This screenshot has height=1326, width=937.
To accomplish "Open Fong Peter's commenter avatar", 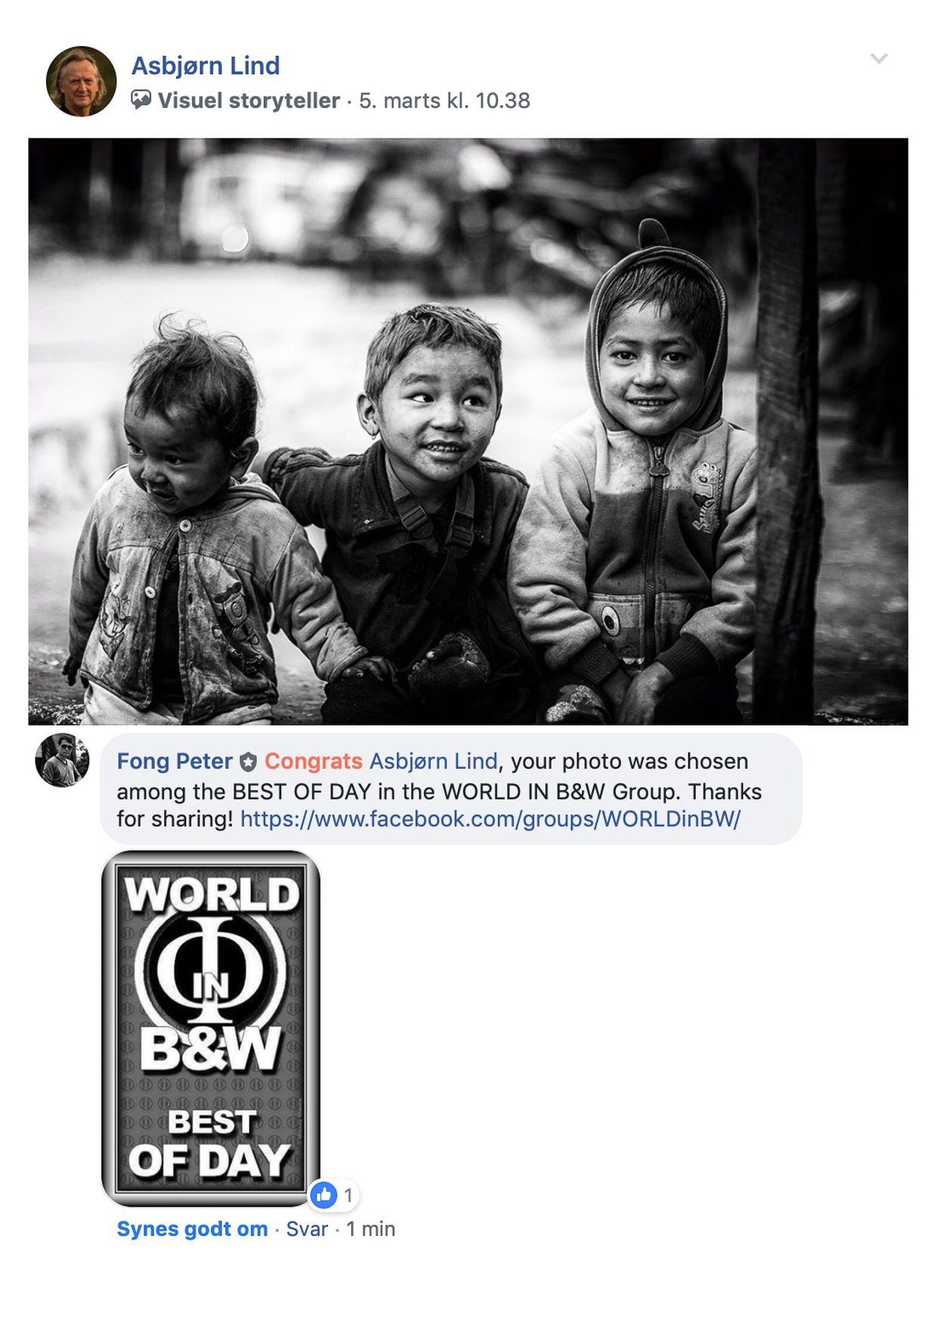I will pyautogui.click(x=62, y=760).
